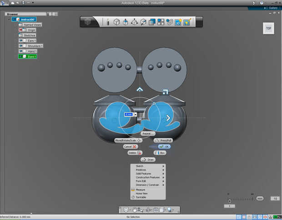
Task: Click the up arrow manipulator above the model
Action: 140,89
